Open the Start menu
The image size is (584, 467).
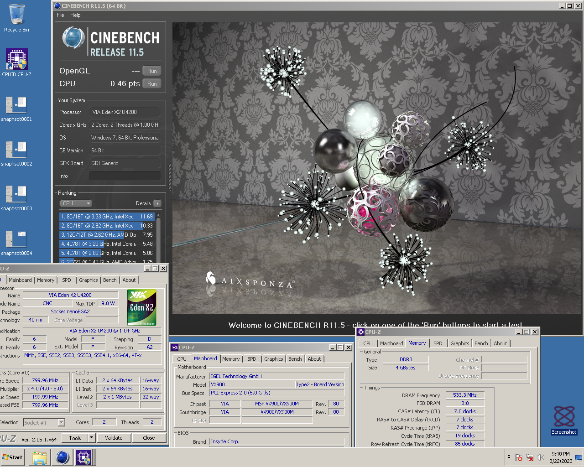click(x=13, y=457)
